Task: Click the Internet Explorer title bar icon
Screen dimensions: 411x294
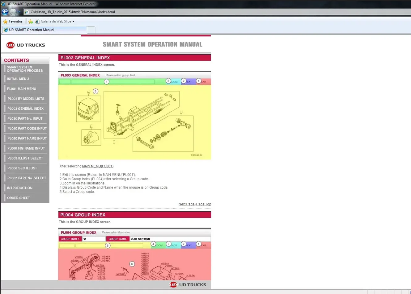Action: tap(3, 4)
